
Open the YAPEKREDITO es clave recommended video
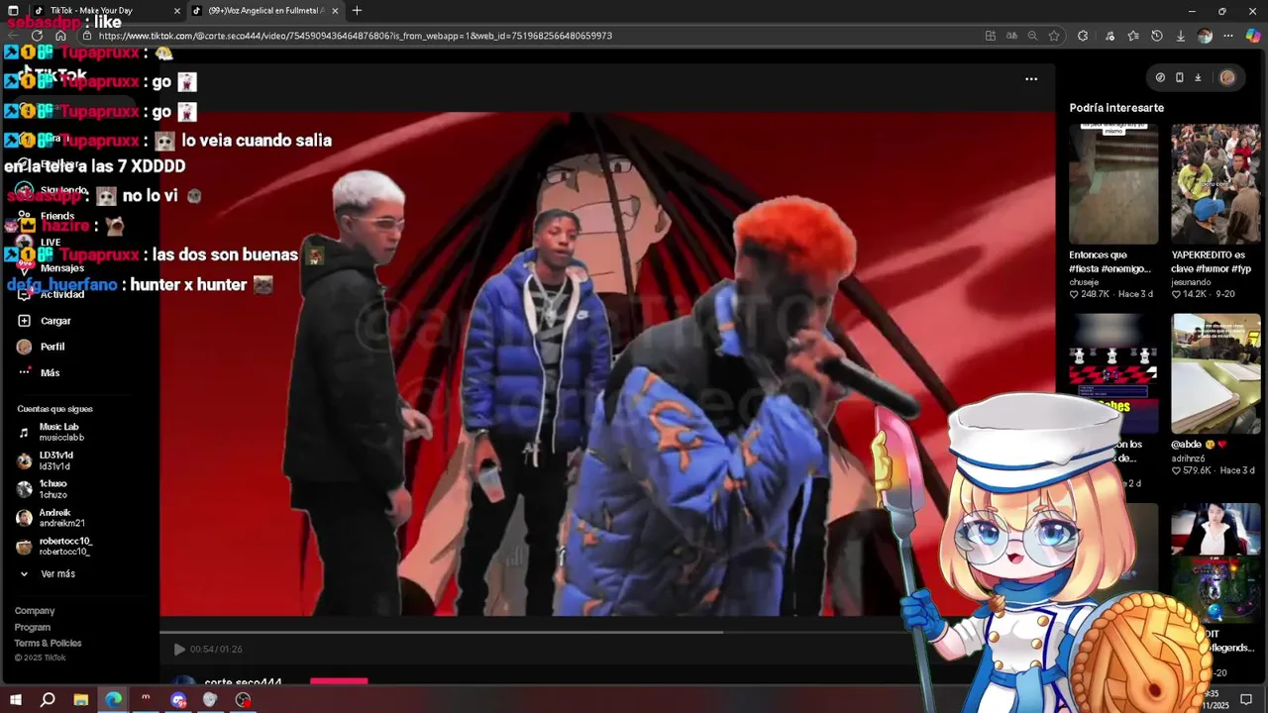coord(1215,183)
